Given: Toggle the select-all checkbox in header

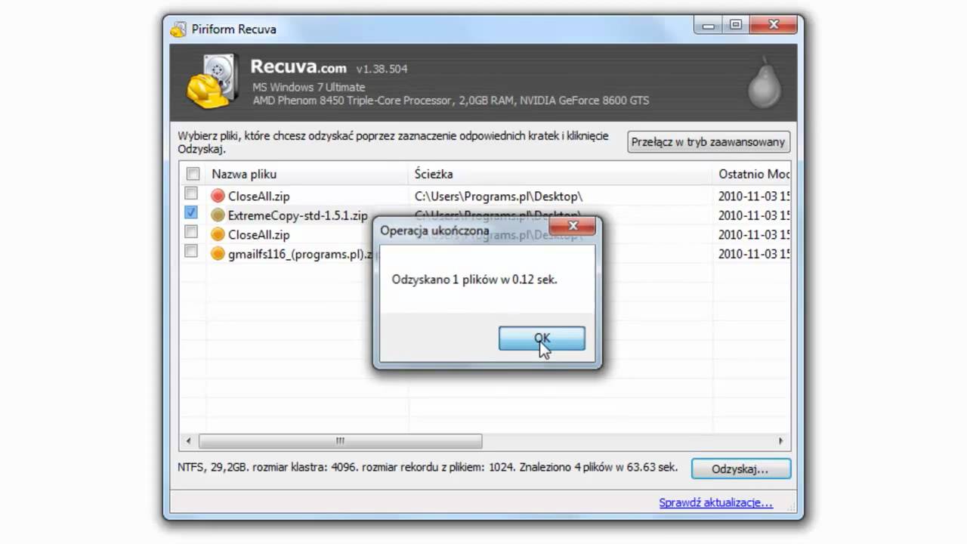Looking at the screenshot, I should pos(193,174).
